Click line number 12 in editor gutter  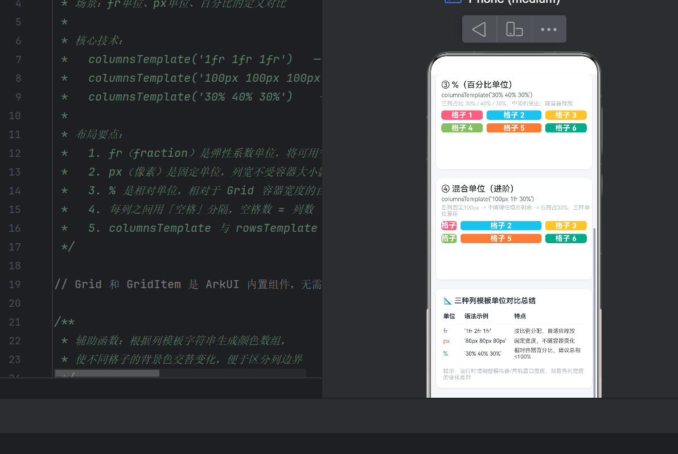[15, 153]
